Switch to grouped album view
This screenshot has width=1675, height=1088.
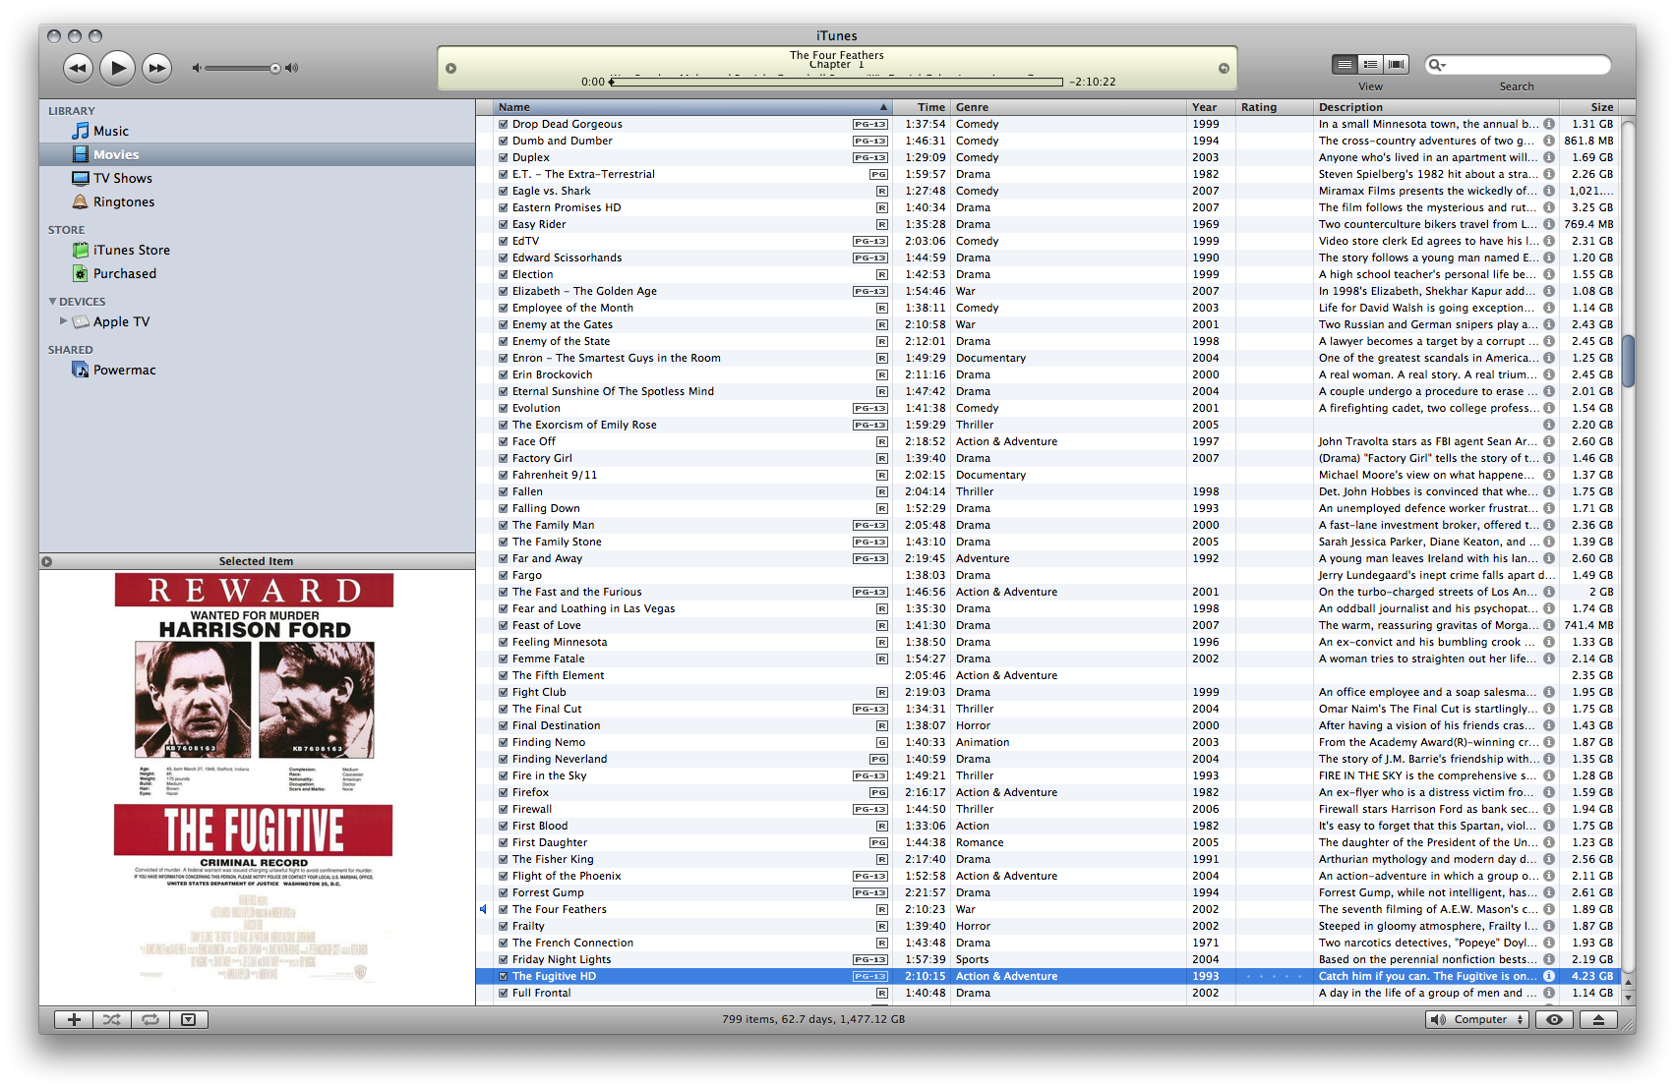[1370, 64]
